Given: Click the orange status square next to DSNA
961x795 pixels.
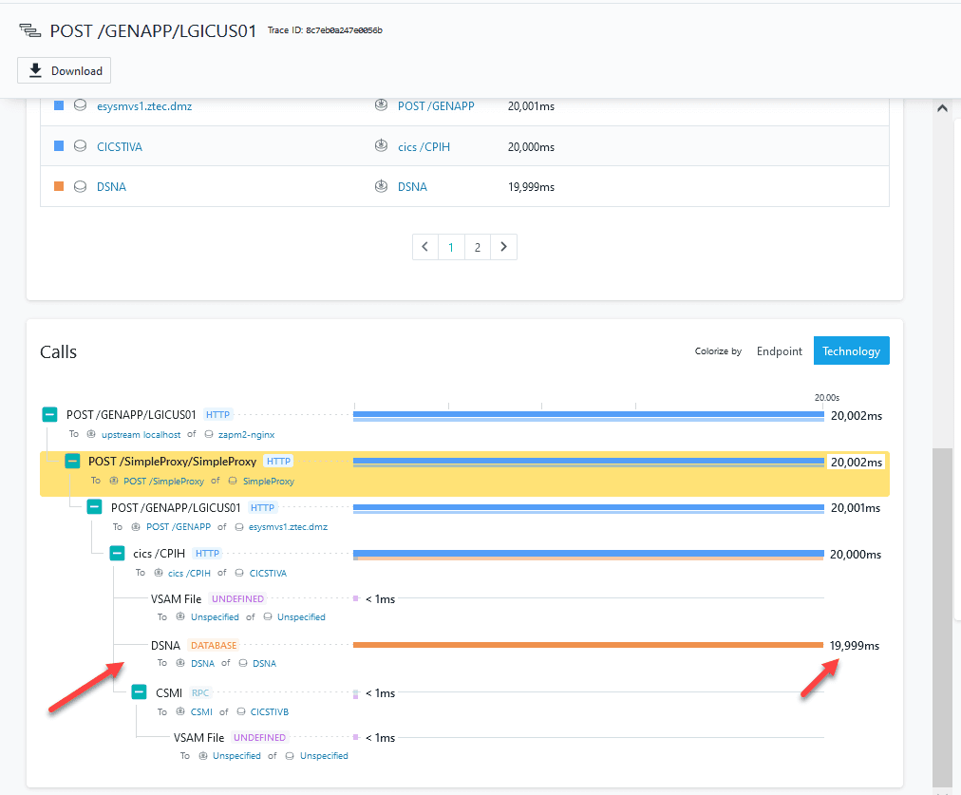Looking at the screenshot, I should tap(59, 186).
